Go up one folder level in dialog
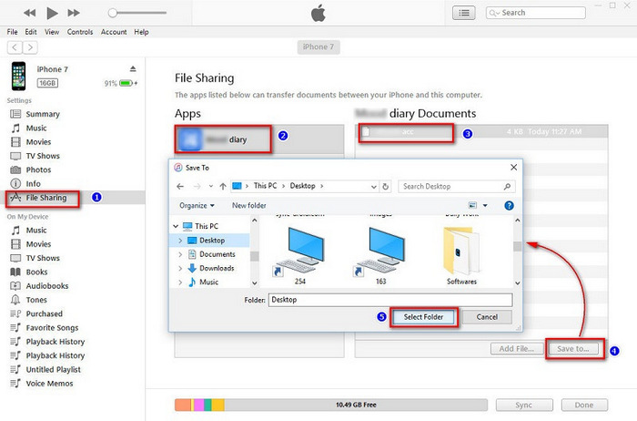The height and width of the screenshot is (421, 637). (223, 186)
